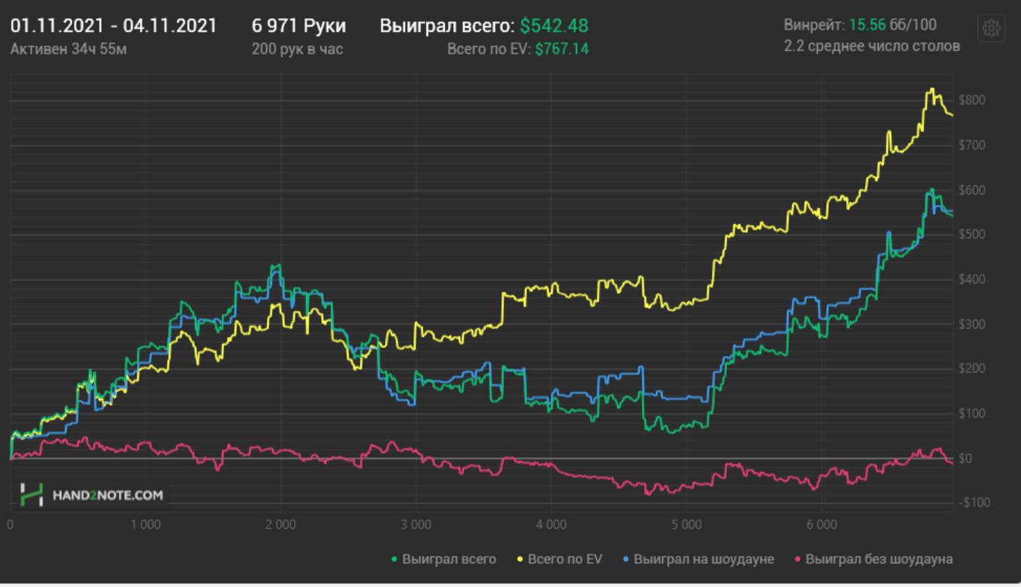Click the "-$100" y-axis label
1021x587 pixels.
(x=974, y=502)
